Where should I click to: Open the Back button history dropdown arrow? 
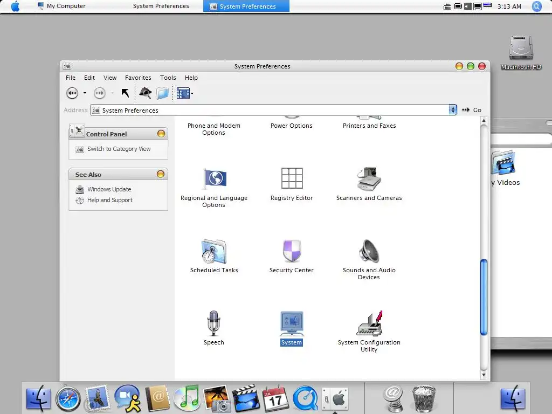click(x=85, y=93)
